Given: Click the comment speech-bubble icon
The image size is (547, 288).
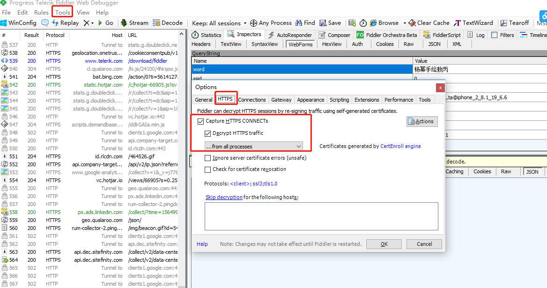Looking at the screenshot, I should click(44, 23).
